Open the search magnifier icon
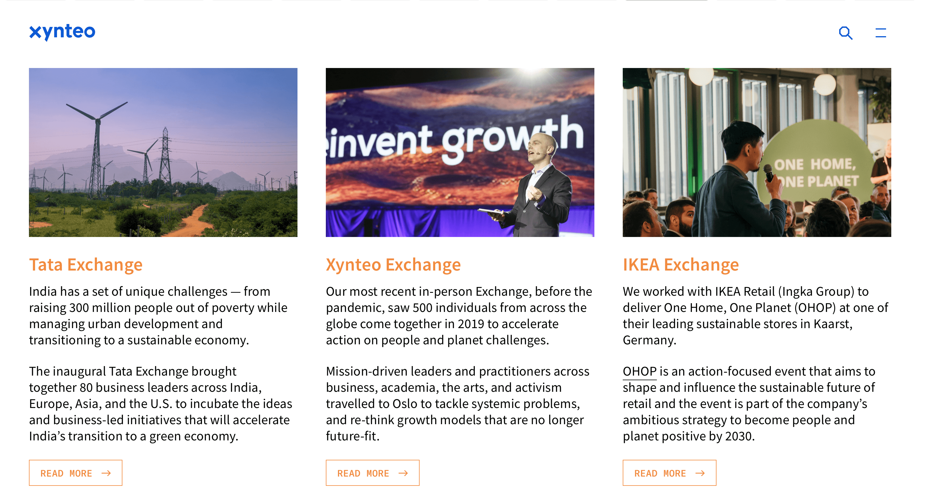The image size is (926, 500). click(x=846, y=33)
